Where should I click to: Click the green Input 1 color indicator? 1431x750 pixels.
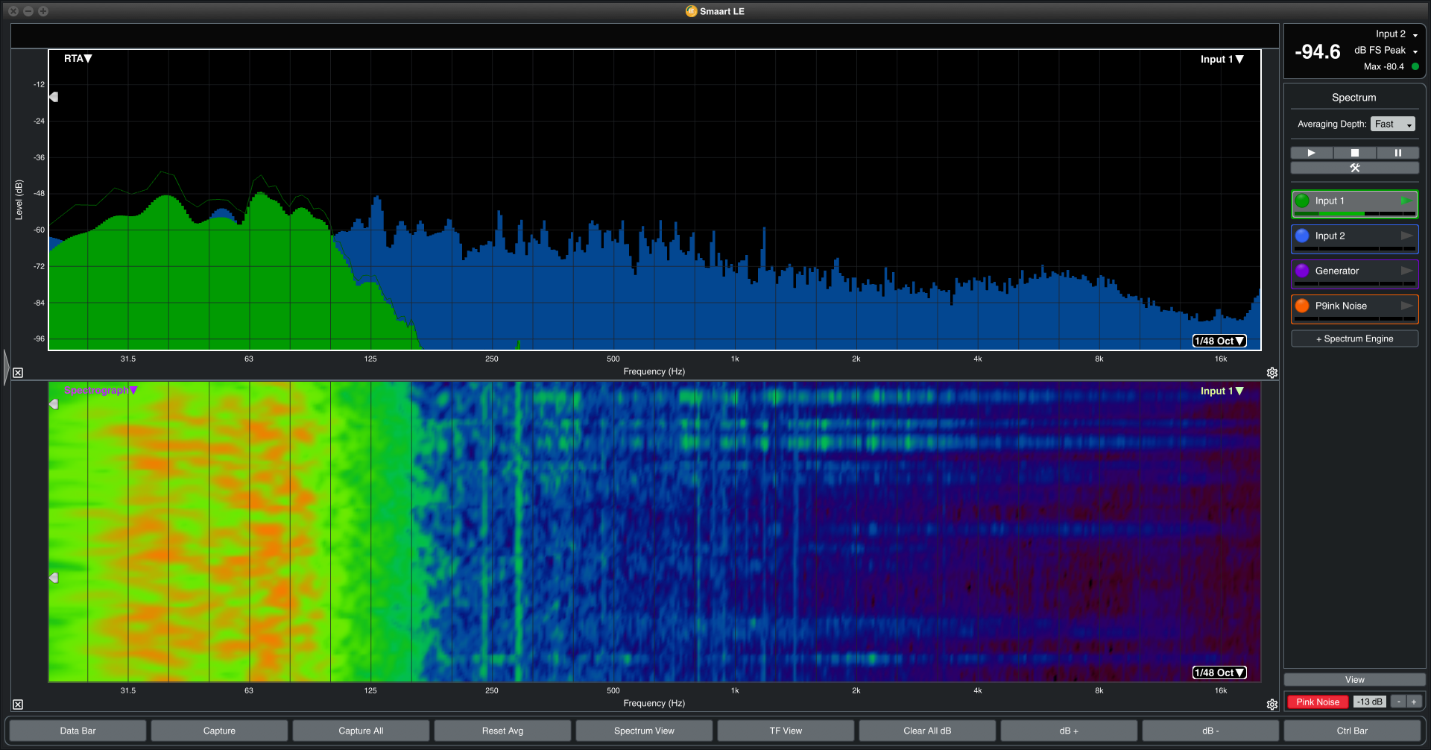(x=1302, y=201)
